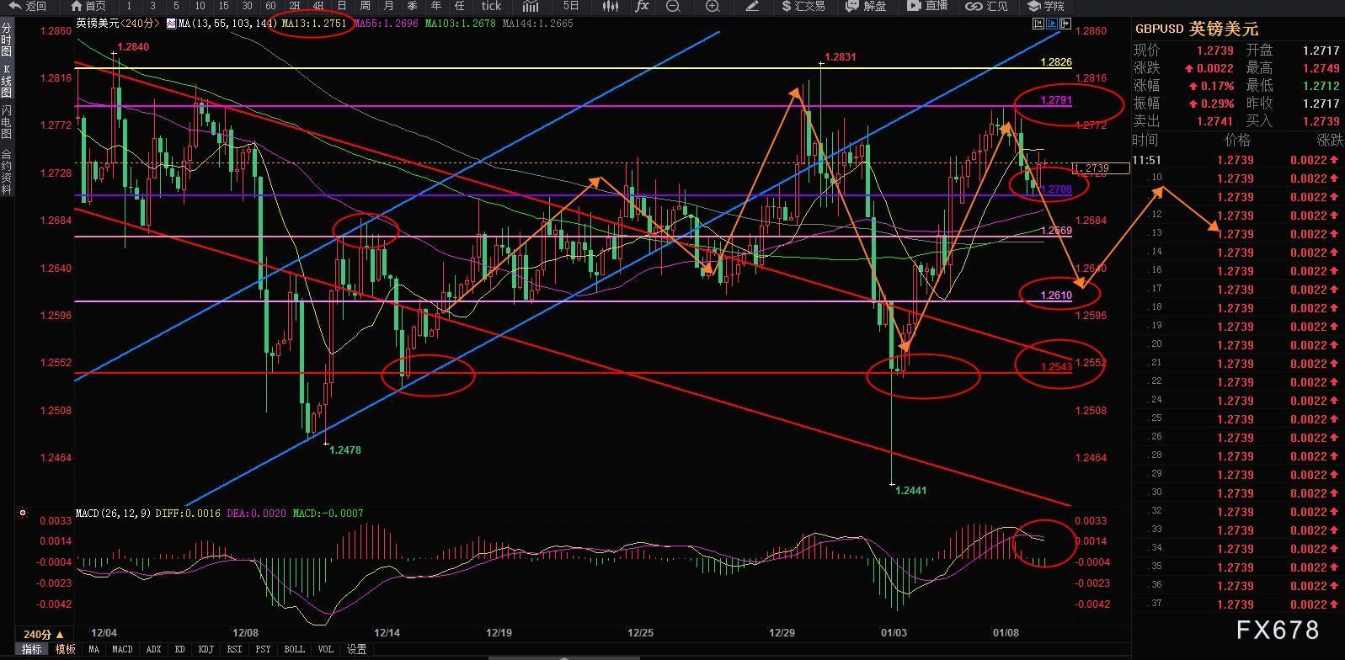Screen dimensions: 1345x660
Task: Select the 模板 templates tab
Action: tap(65, 649)
